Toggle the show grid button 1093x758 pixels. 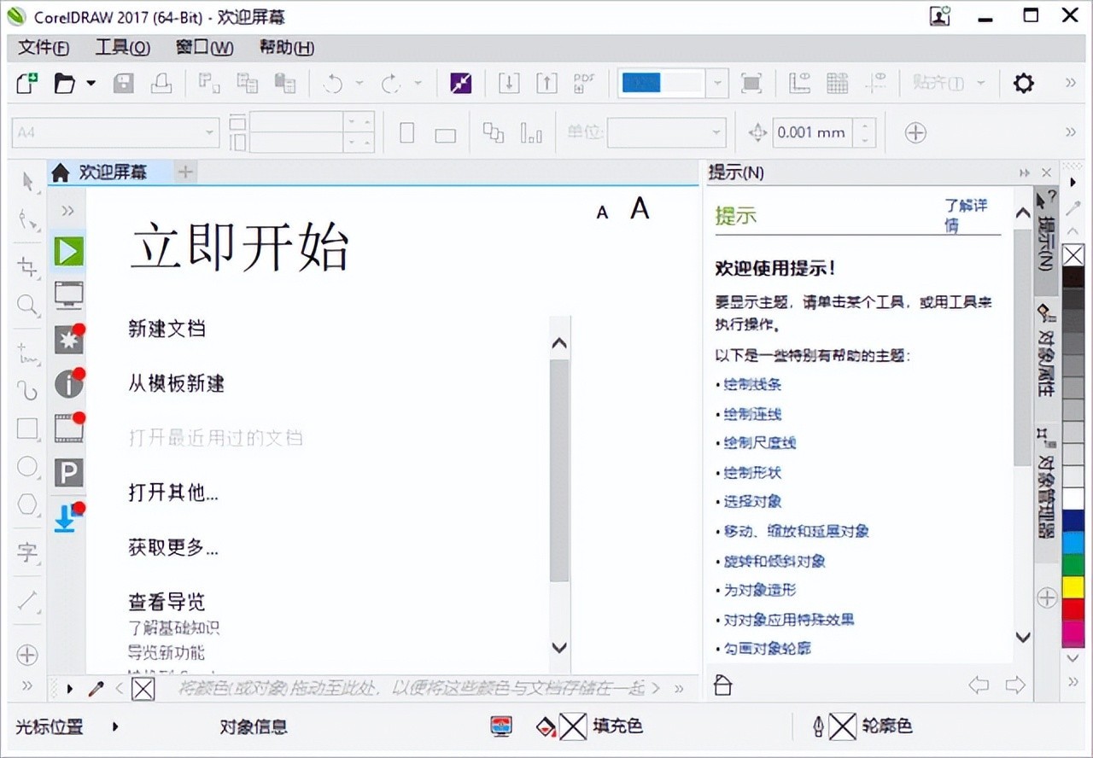pos(837,83)
